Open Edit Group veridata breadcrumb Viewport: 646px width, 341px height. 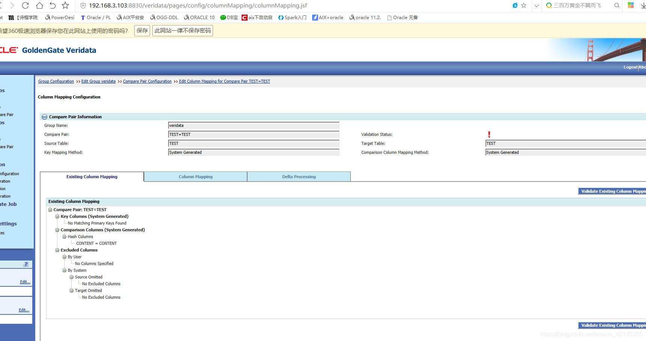point(98,81)
